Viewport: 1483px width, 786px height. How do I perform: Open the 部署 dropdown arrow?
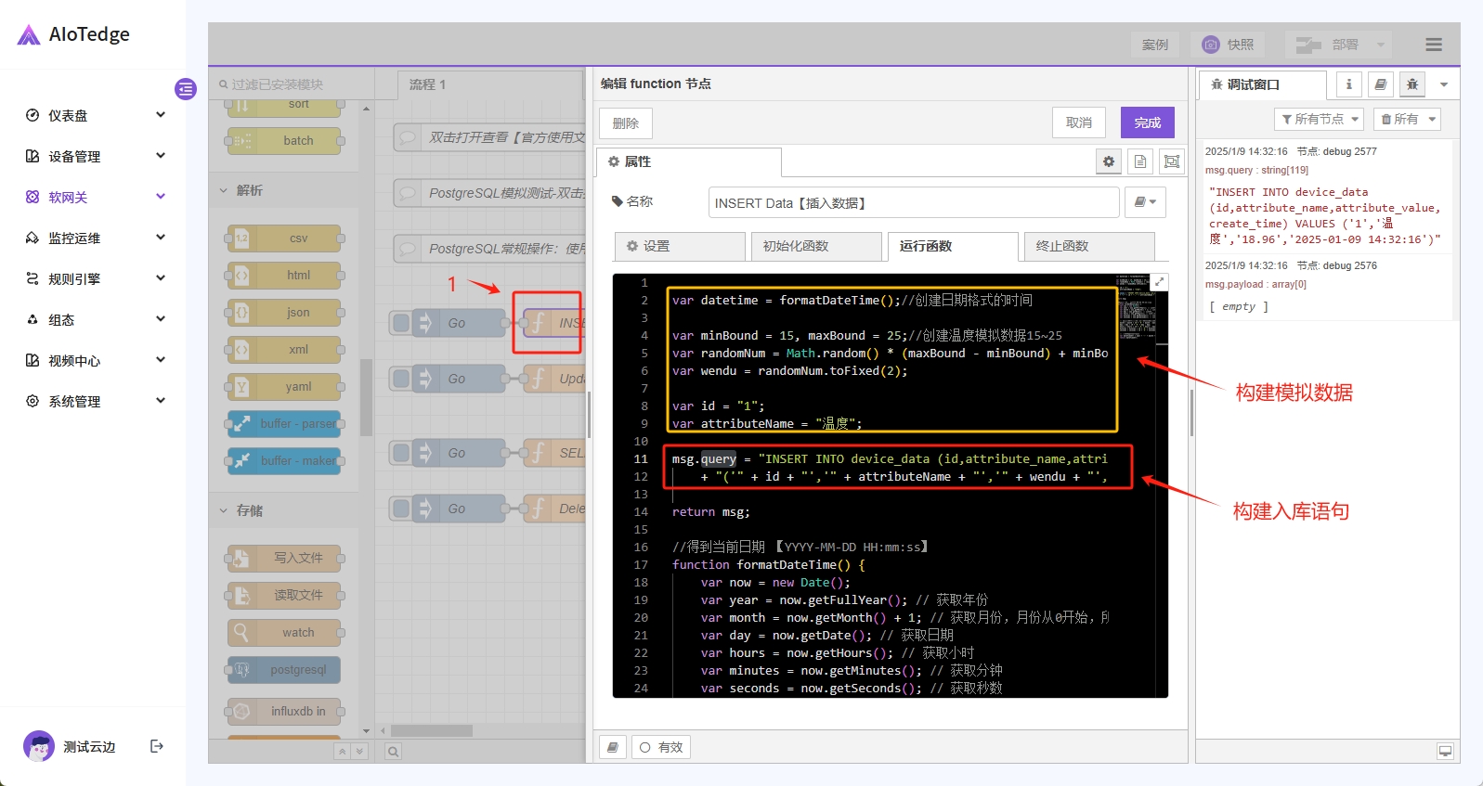(x=1380, y=45)
